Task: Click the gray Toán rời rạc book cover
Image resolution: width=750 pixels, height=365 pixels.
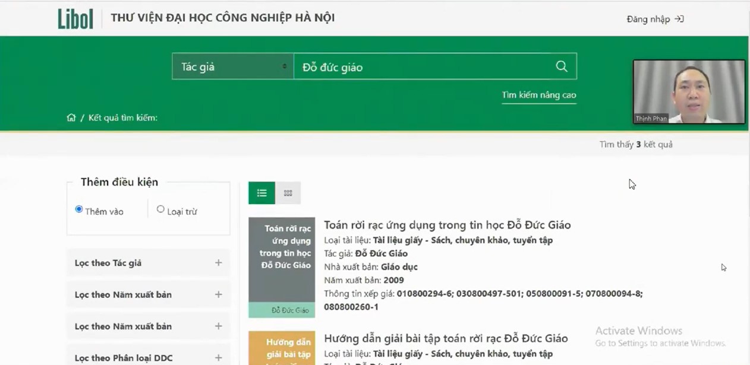Action: pos(282,261)
